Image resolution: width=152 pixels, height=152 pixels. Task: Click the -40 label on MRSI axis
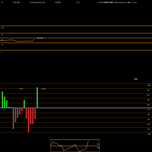(148, 119)
